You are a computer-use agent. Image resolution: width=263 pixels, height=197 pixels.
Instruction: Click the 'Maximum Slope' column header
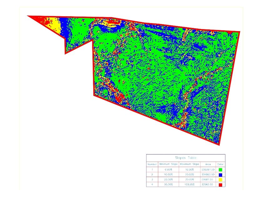[x=189, y=164]
